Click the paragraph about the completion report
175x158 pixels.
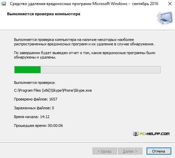(85, 55)
